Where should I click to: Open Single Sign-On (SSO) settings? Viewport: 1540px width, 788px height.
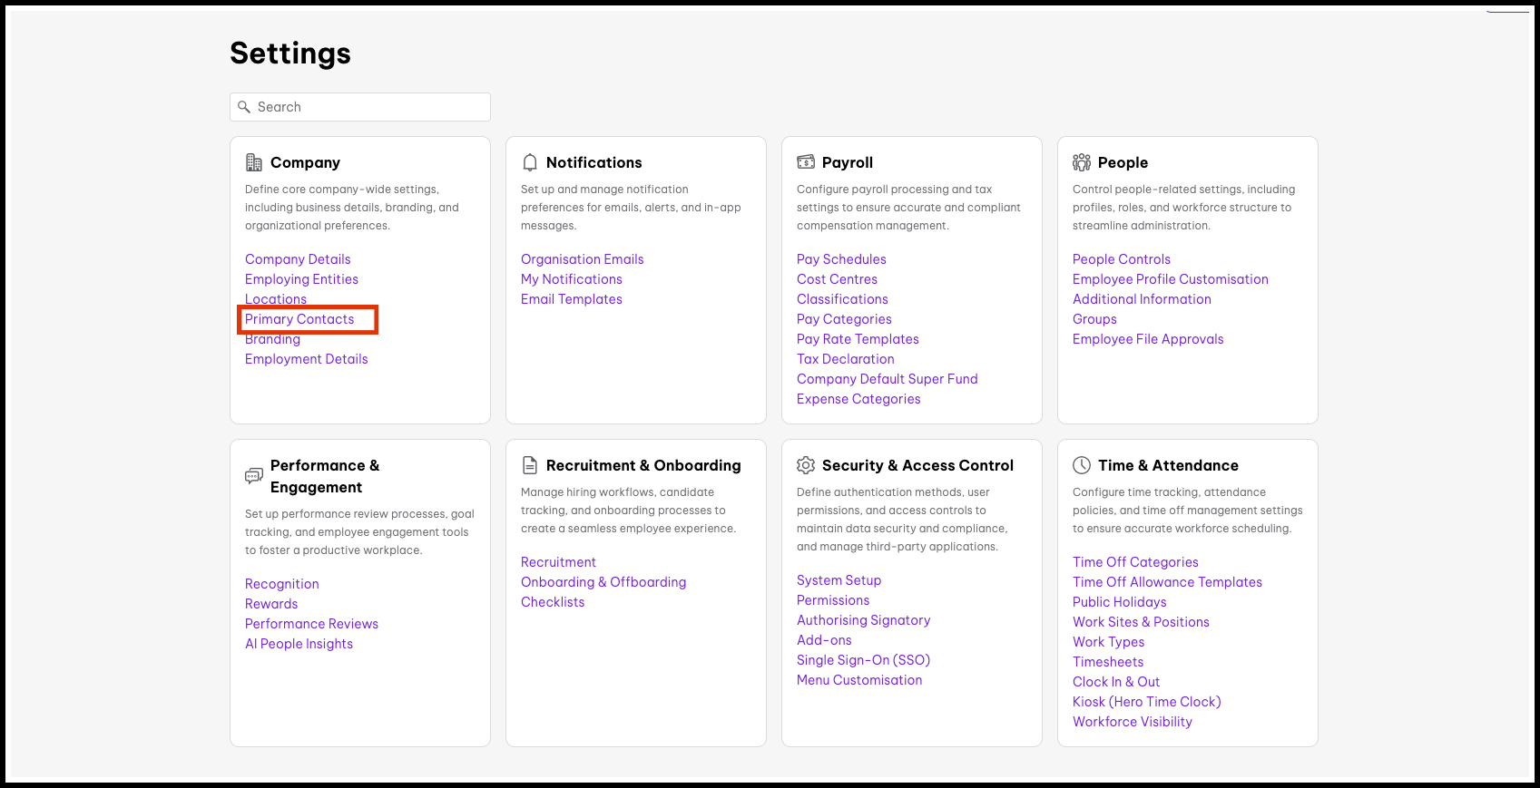(x=863, y=660)
